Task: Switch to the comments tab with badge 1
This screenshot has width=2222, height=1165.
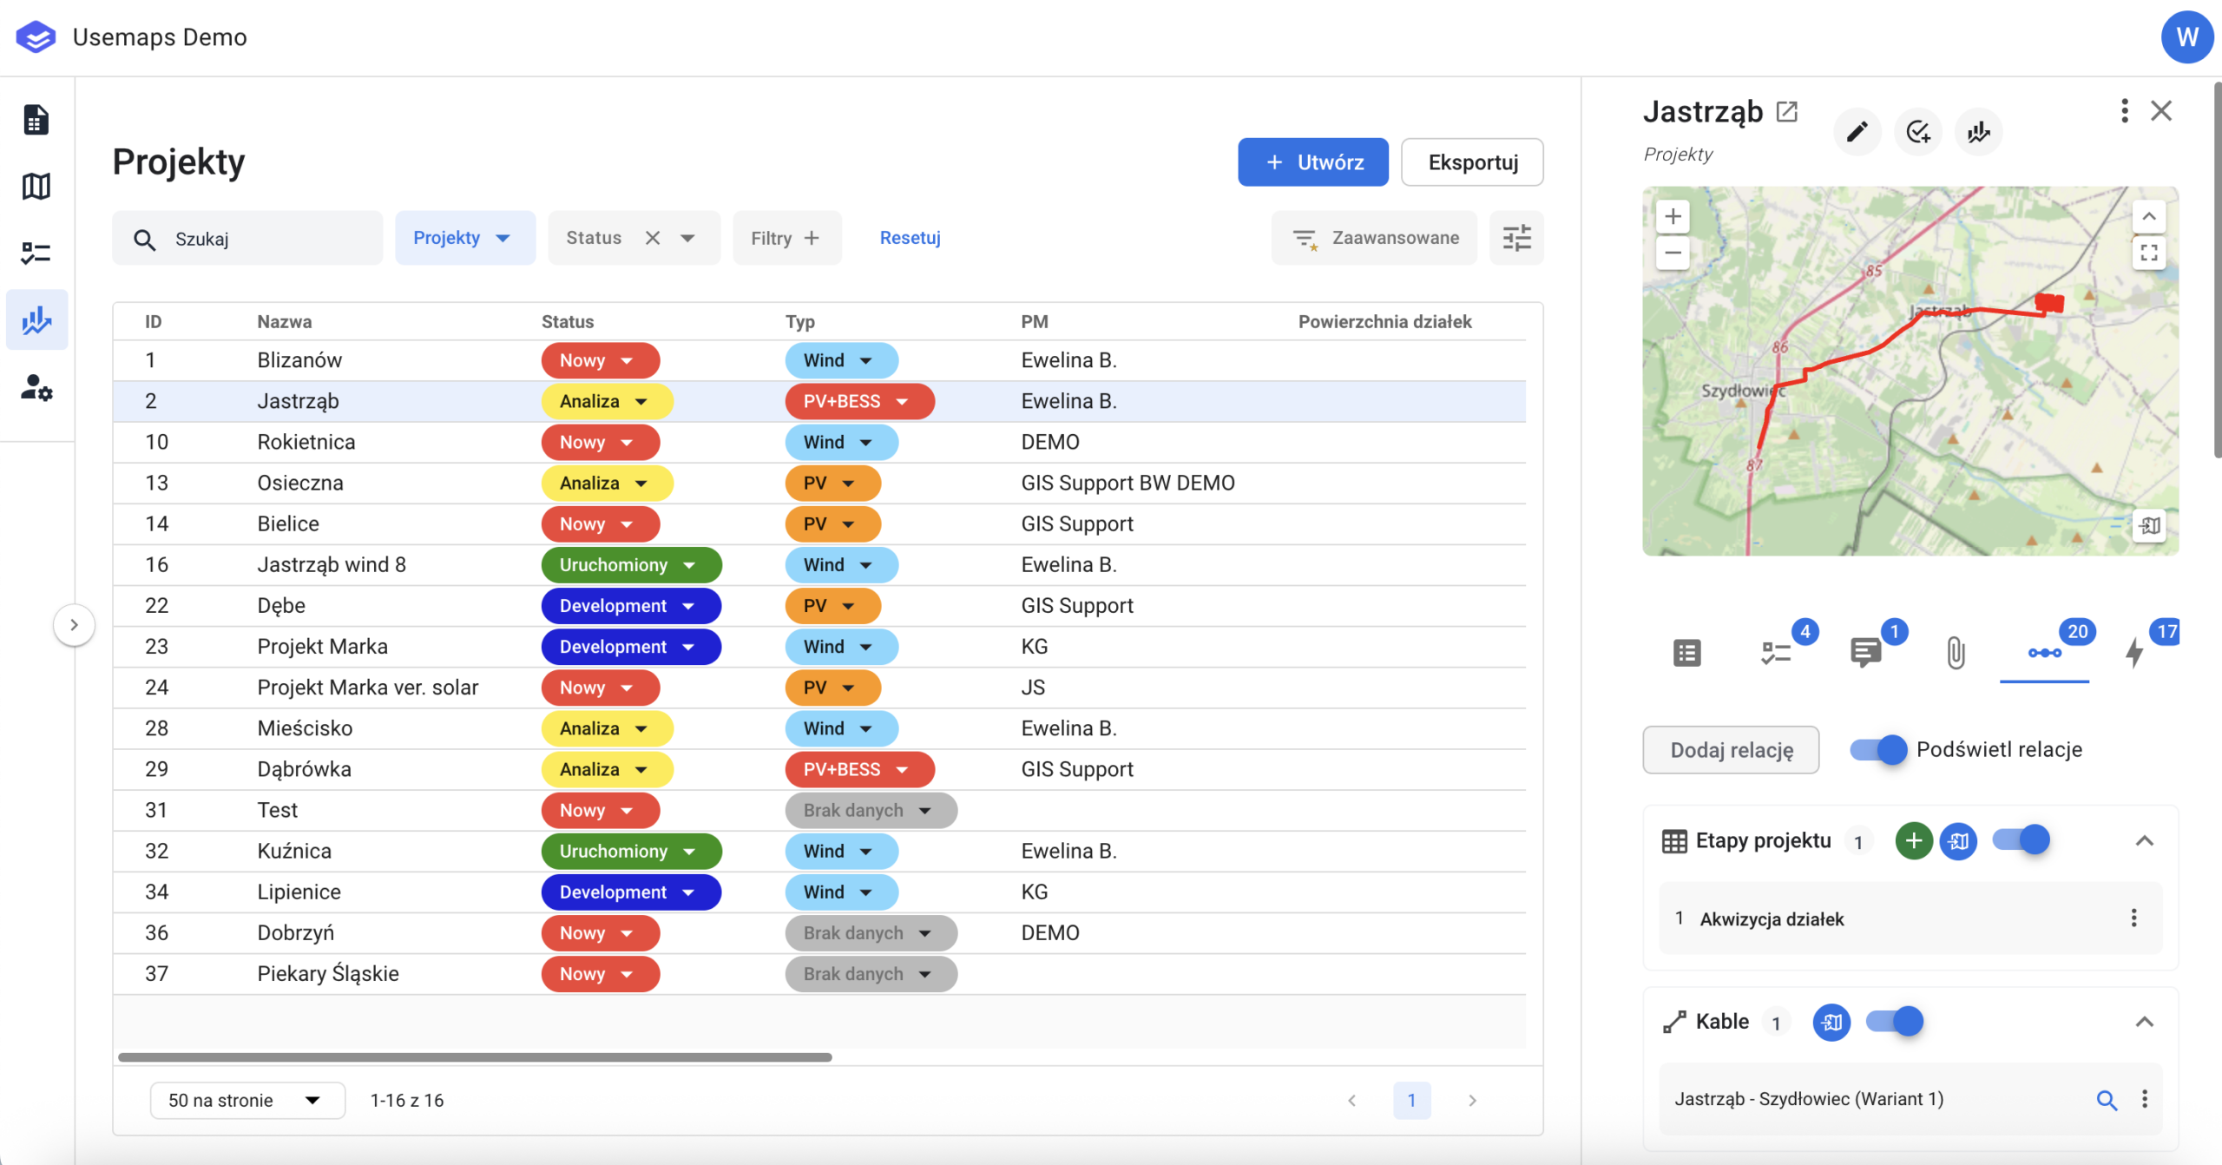Action: coord(1865,652)
